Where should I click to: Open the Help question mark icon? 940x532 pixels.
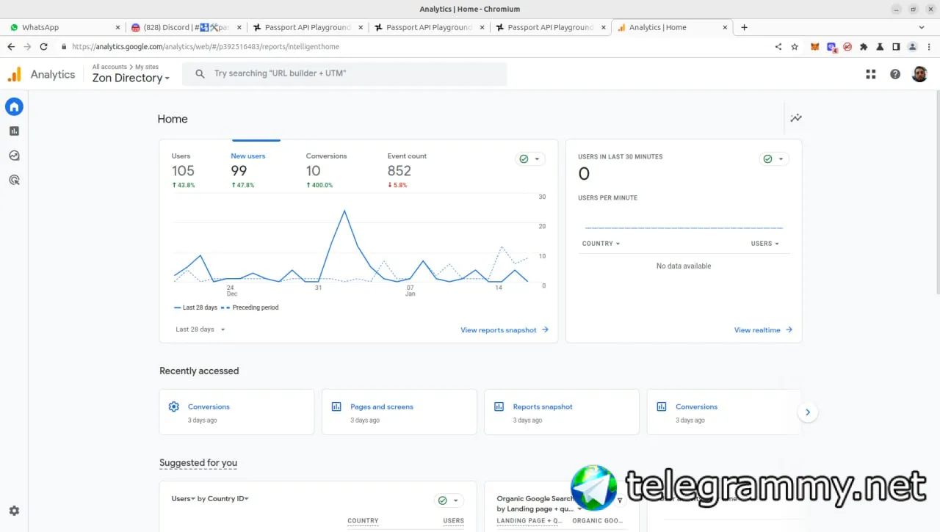[x=894, y=74]
